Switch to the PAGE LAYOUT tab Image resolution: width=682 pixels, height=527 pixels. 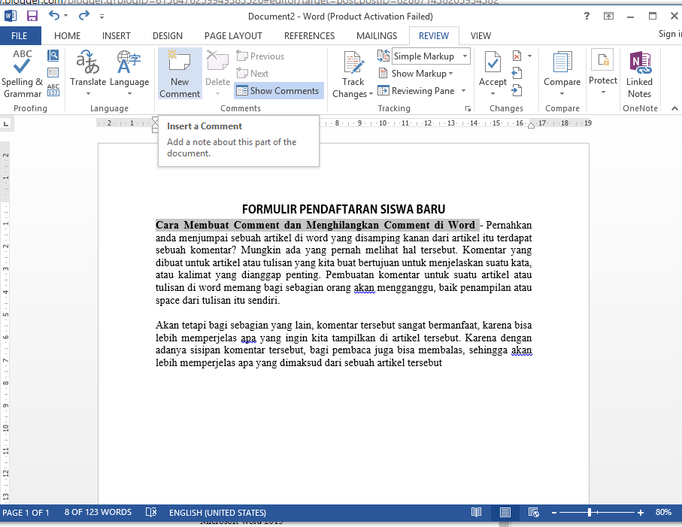(233, 35)
